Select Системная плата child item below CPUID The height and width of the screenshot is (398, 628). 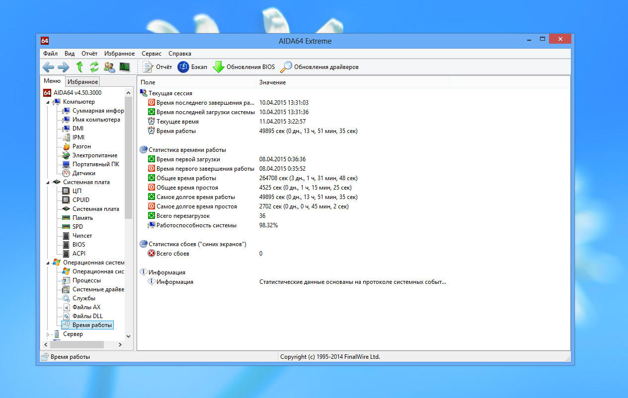coord(91,209)
